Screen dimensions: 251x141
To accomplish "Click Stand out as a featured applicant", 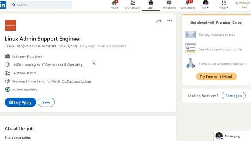I will tap(222, 63).
